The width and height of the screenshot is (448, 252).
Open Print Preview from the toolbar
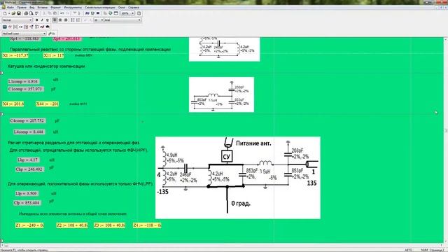point(31,13)
